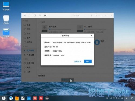Toggle fullscreen mode in file manager
135x101 pixels.
pos(96,16)
